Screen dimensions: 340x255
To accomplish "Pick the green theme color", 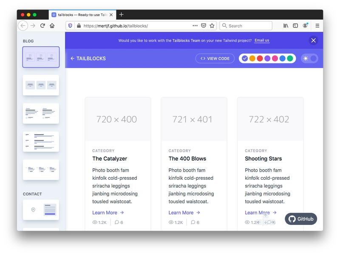I will click(x=290, y=59).
